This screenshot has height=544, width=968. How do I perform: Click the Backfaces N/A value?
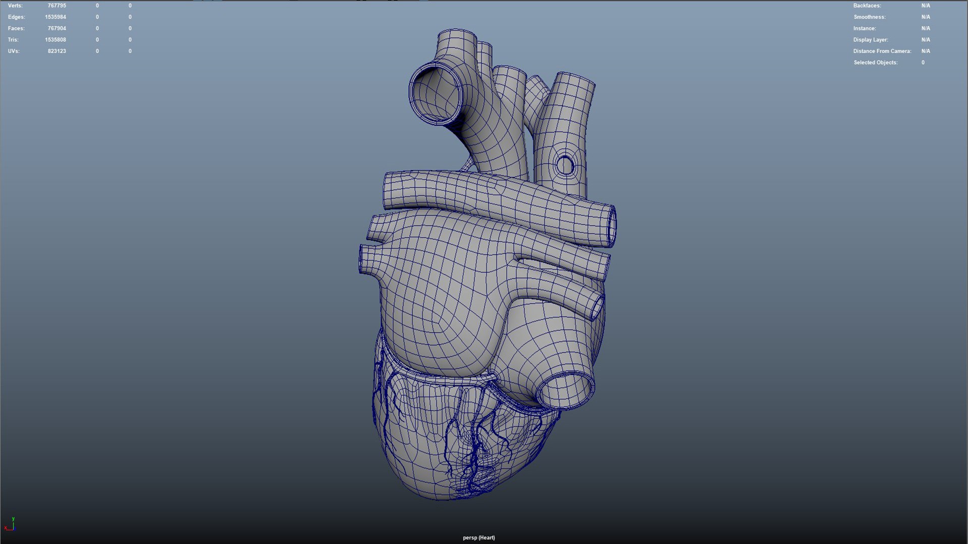pos(926,6)
